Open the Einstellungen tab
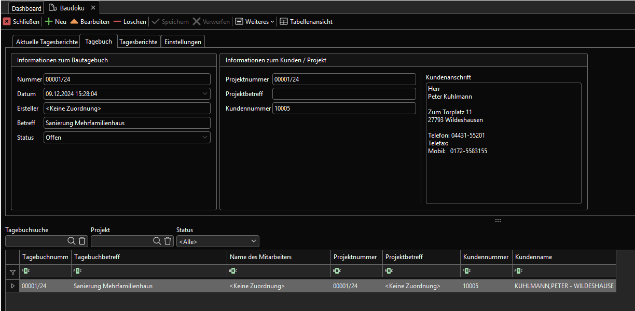Image resolution: width=635 pixels, height=311 pixels. (x=183, y=42)
